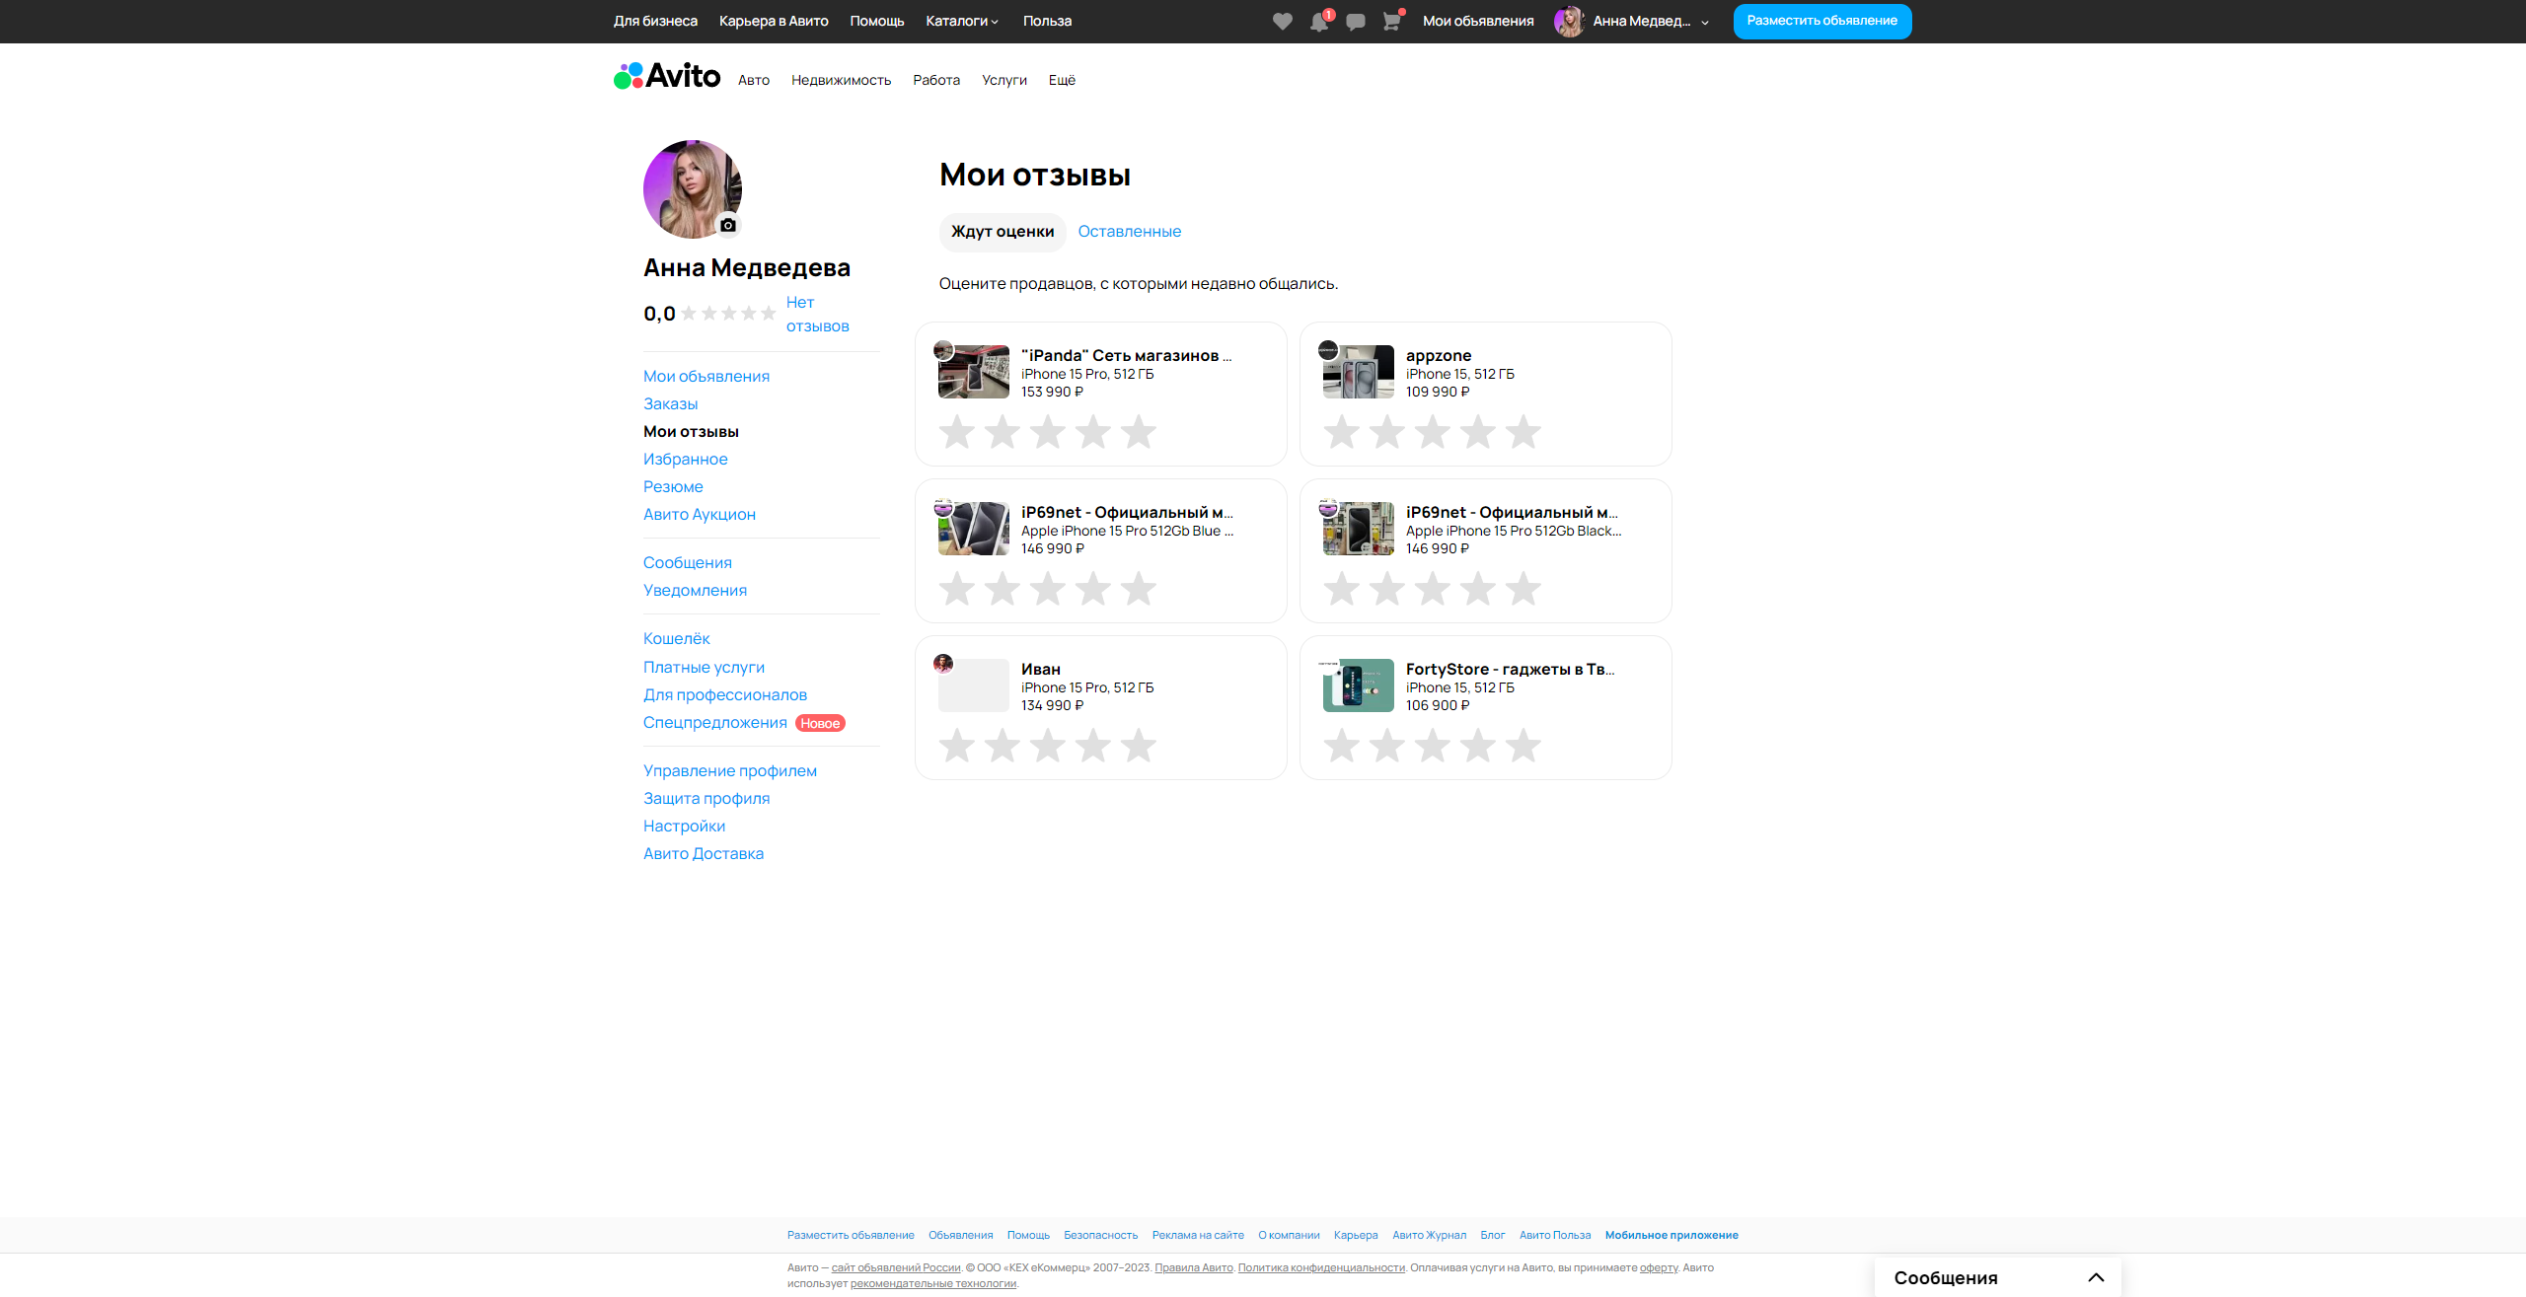Open the Уведомления sidebar link
This screenshot has height=1297, width=2526.
tap(696, 590)
